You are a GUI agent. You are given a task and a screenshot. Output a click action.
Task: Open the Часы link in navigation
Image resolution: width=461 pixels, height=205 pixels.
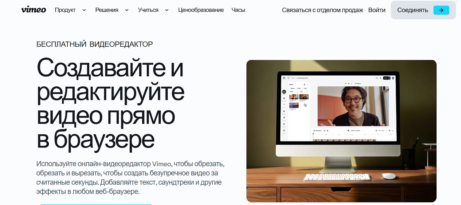pos(238,10)
